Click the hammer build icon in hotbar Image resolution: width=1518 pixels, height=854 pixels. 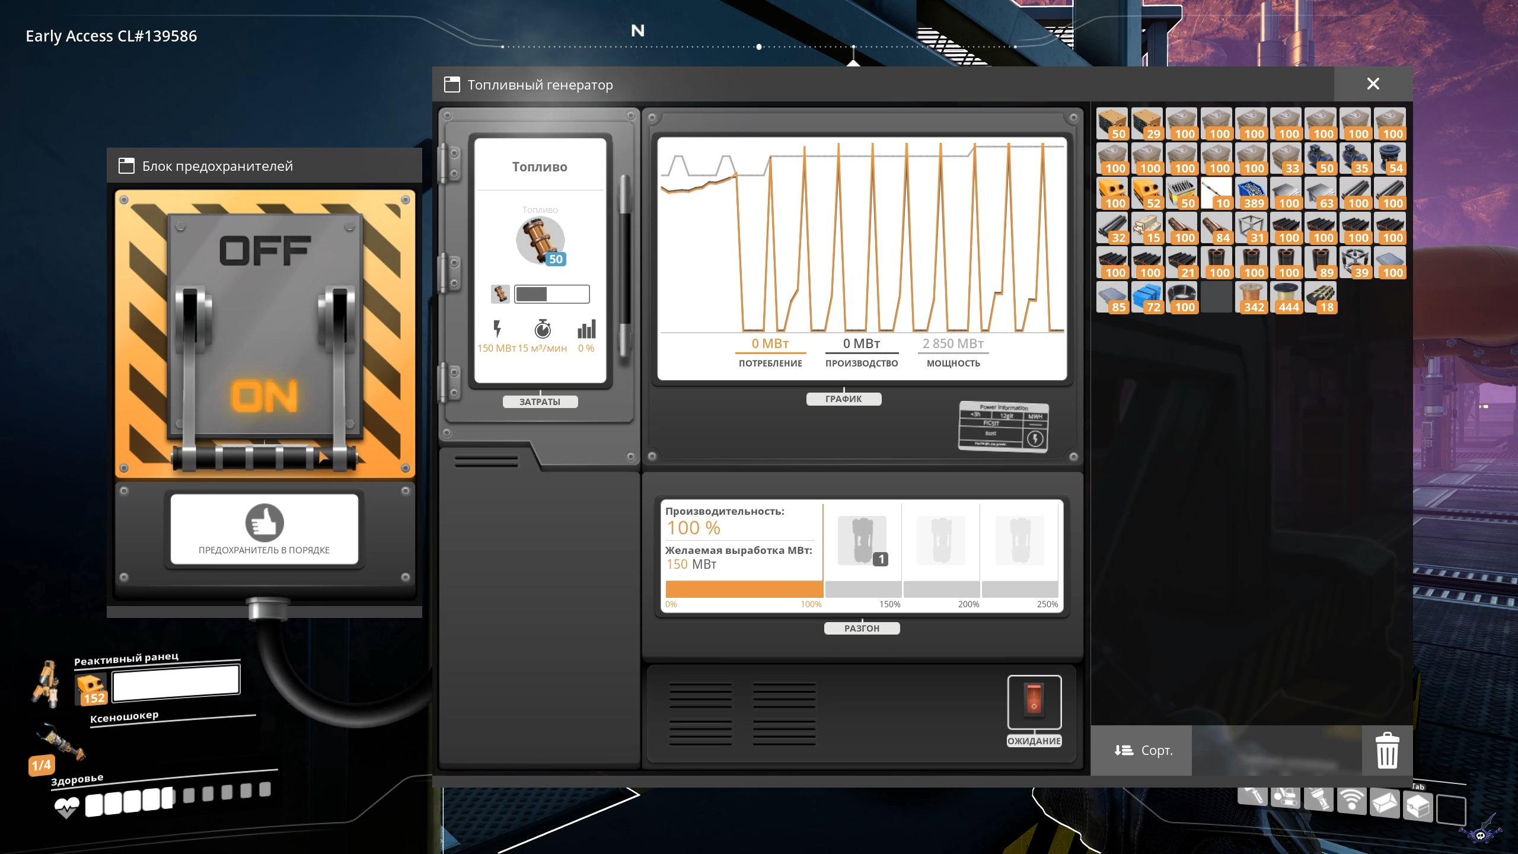[1252, 796]
